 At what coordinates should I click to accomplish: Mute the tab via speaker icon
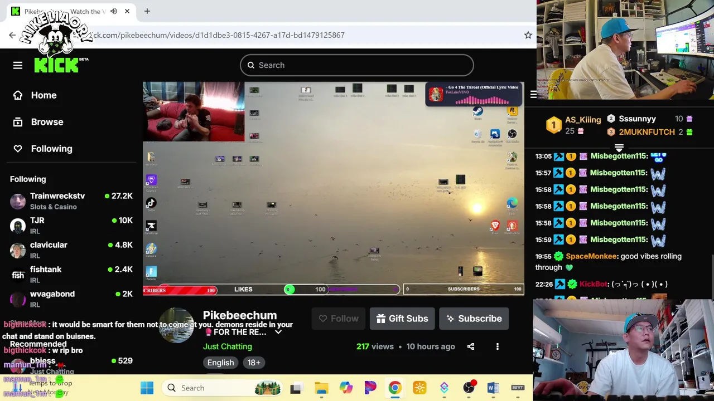tap(114, 11)
